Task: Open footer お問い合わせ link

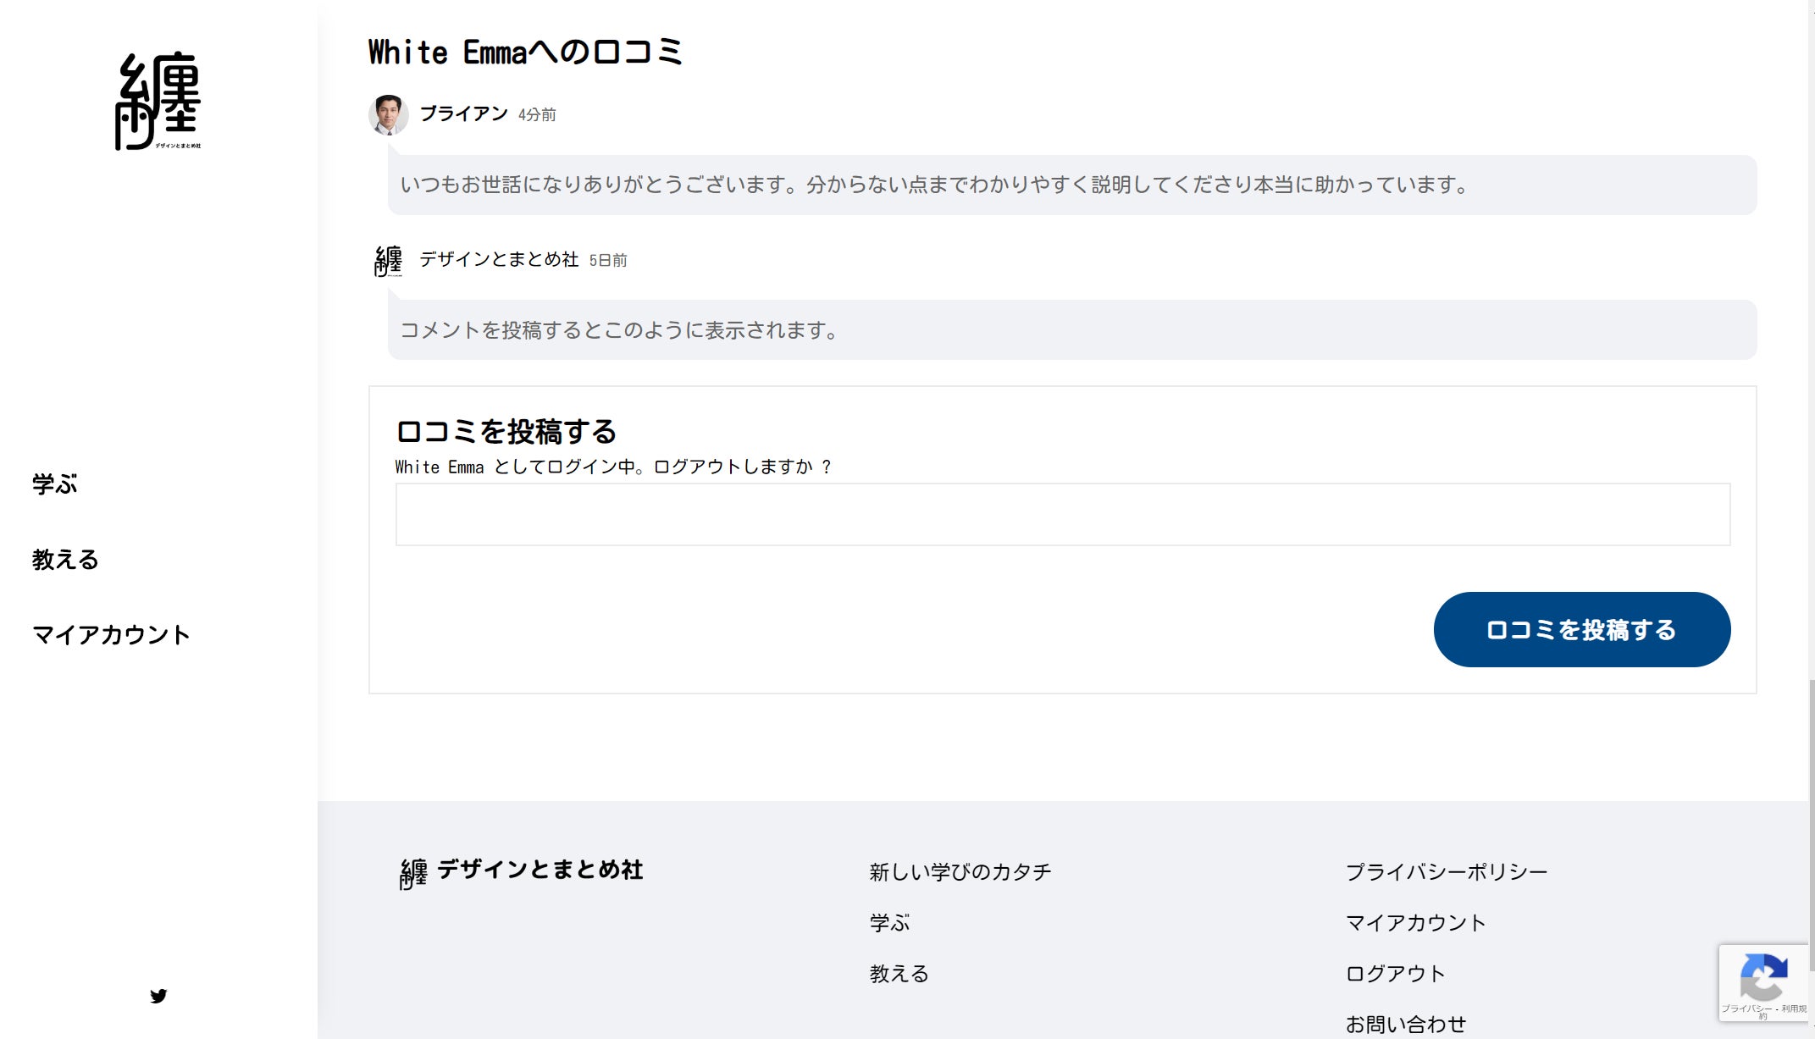Action: [x=1405, y=1025]
